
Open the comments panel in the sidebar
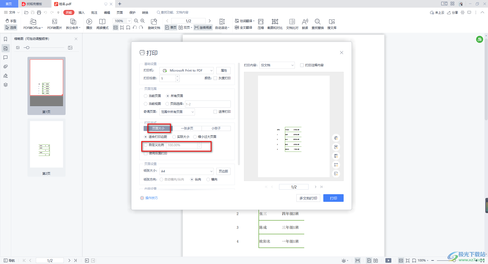click(x=5, y=57)
